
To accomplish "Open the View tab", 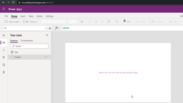I will pos(31,16).
